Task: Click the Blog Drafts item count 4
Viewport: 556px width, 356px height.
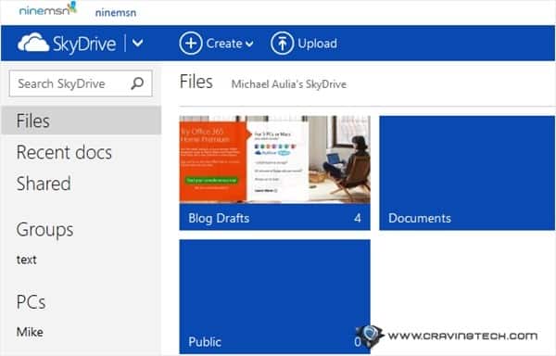Action: pos(358,218)
